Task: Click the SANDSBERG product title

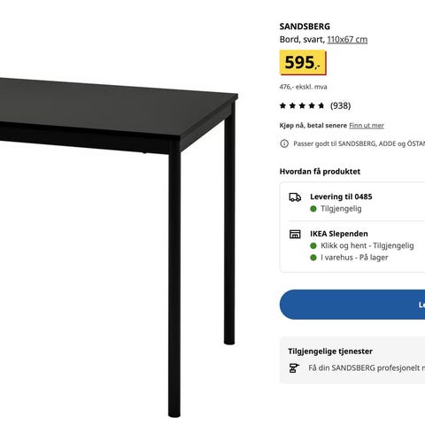Action: (x=305, y=27)
